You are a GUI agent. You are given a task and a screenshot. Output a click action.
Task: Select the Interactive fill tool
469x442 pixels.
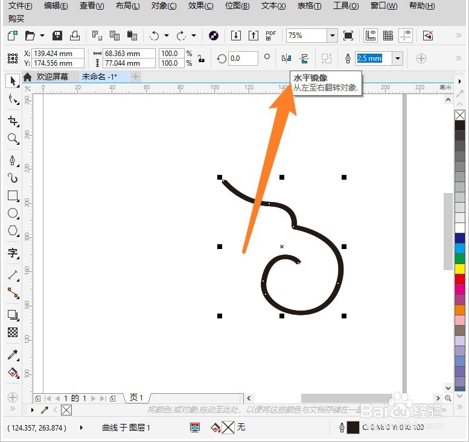point(13,373)
